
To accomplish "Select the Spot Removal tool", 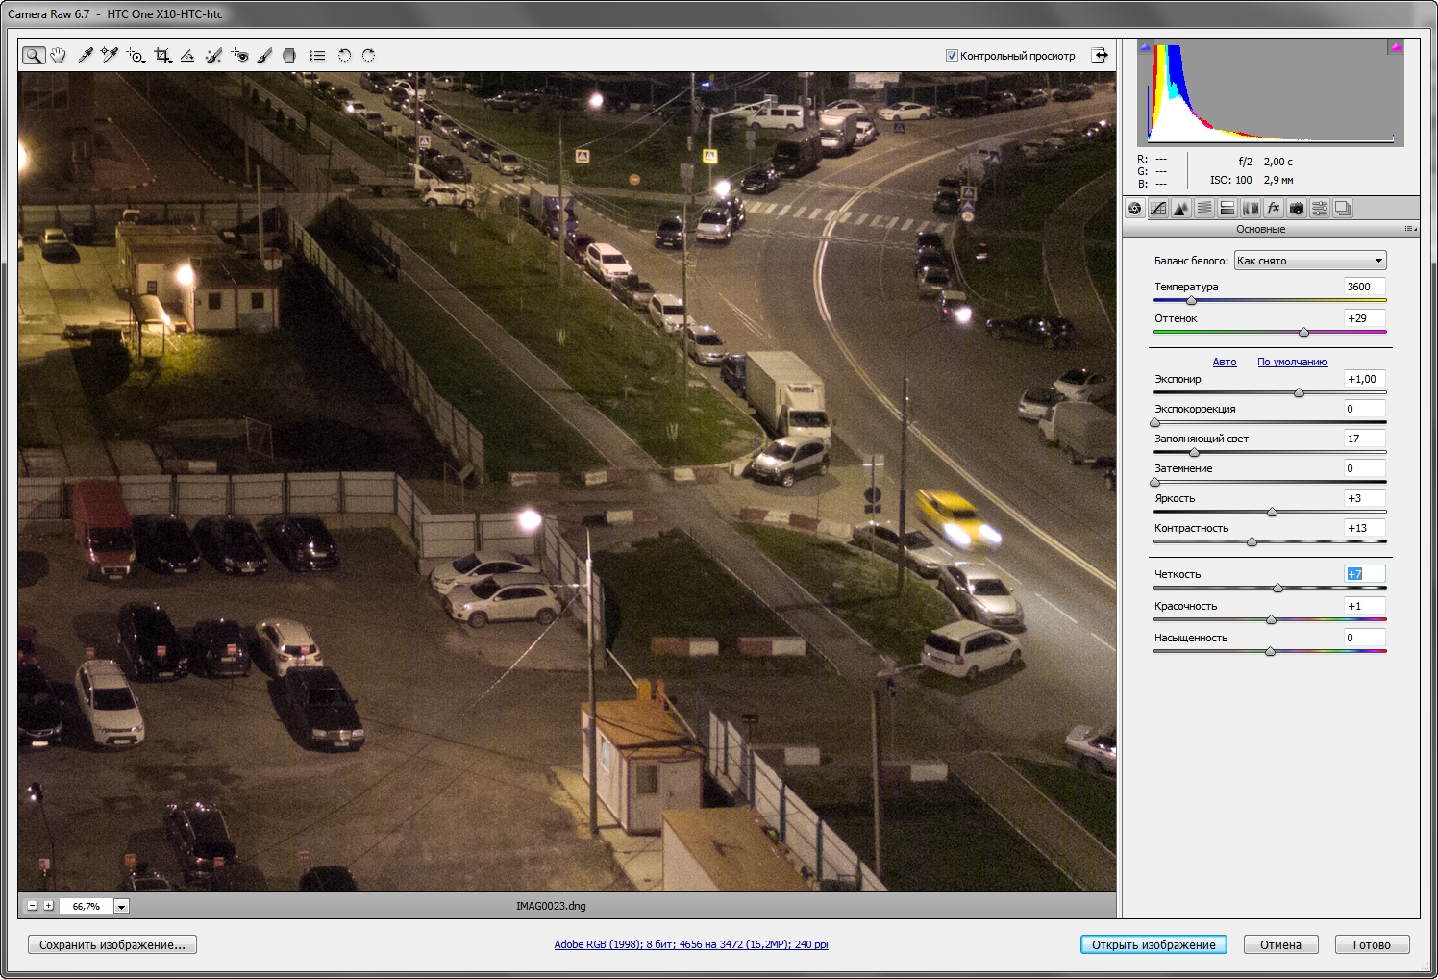I will (213, 56).
